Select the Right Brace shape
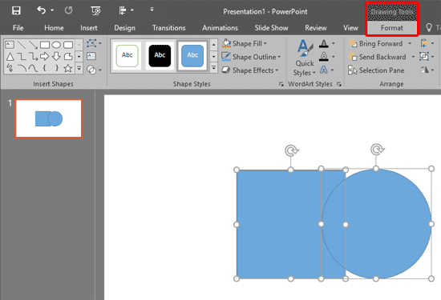 tap(57, 68)
